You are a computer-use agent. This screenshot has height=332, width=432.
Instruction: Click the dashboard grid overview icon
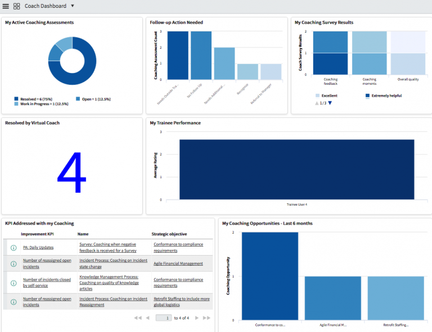tap(17, 6)
